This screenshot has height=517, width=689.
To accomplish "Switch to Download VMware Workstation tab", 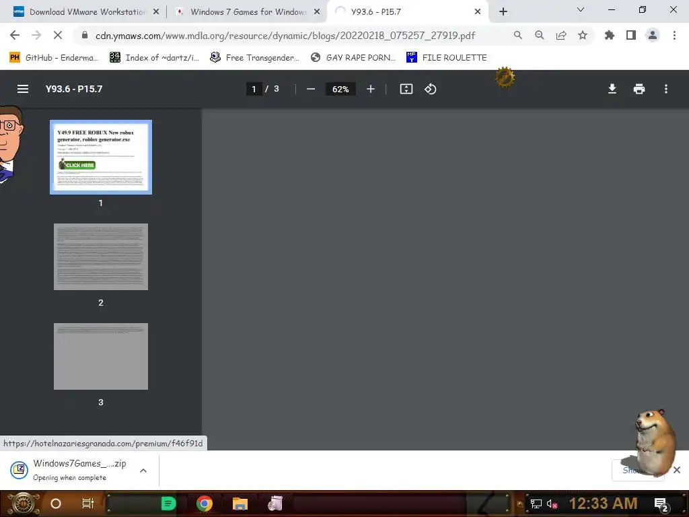I will pos(87,12).
